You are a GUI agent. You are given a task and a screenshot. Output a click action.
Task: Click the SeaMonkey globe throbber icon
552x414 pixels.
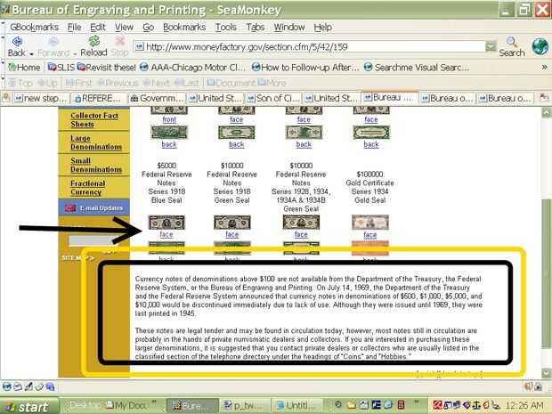(540, 46)
